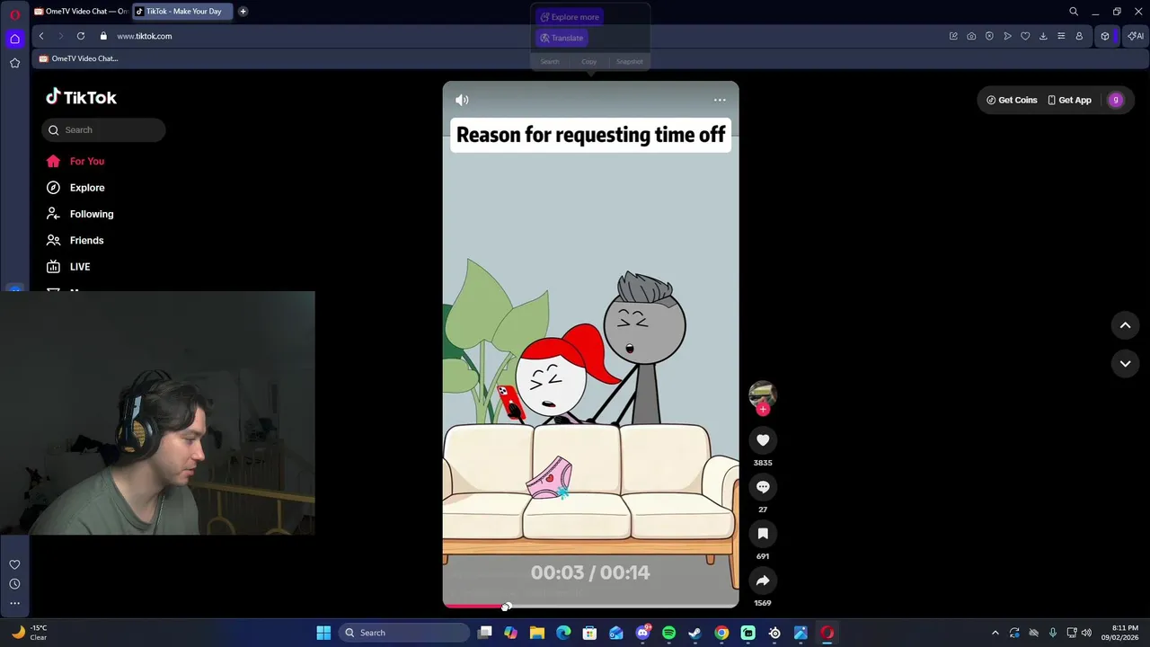The width and height of the screenshot is (1150, 647).
Task: Click the www.tiktok.com address bar
Action: coord(144,36)
